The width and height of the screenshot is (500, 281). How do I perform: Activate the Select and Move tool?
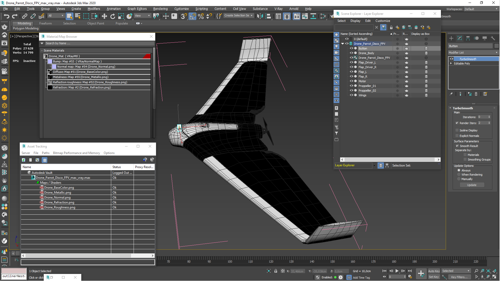[104, 16]
